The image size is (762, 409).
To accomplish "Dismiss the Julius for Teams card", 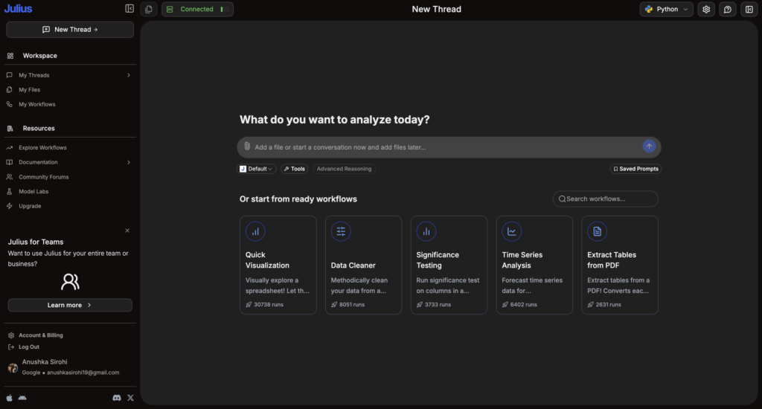I will [127, 231].
